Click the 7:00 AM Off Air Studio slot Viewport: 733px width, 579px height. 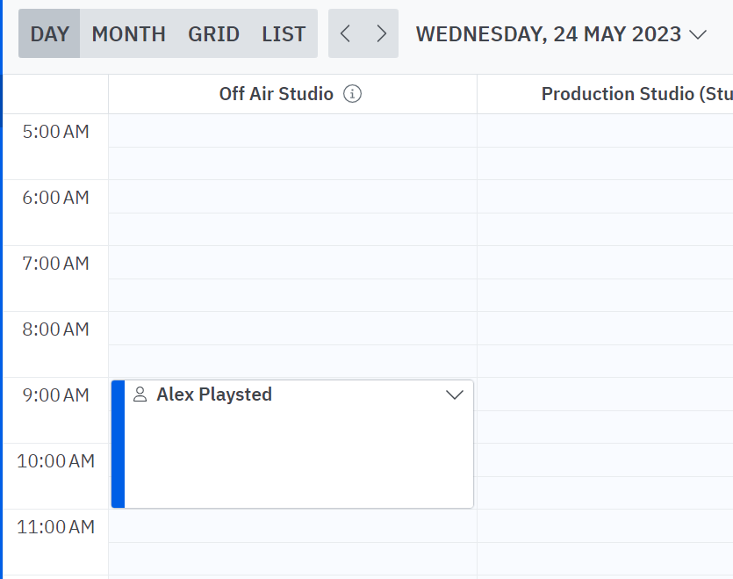click(292, 263)
